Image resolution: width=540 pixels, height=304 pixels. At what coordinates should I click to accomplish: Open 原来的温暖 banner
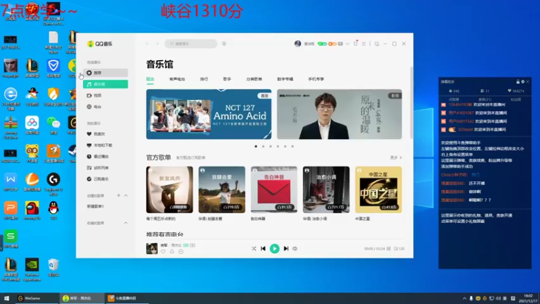pos(340,114)
